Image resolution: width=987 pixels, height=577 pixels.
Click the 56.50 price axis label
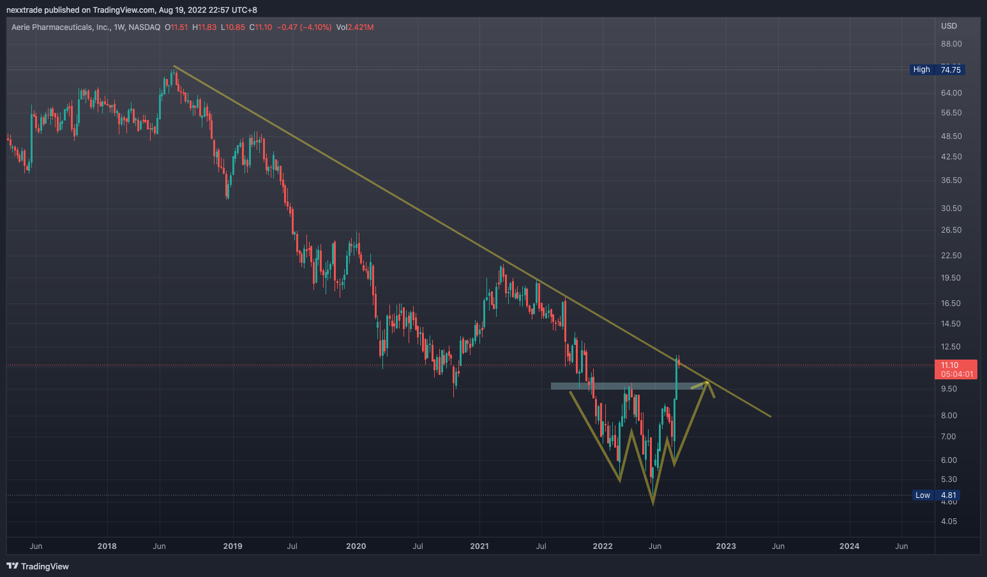(x=951, y=113)
